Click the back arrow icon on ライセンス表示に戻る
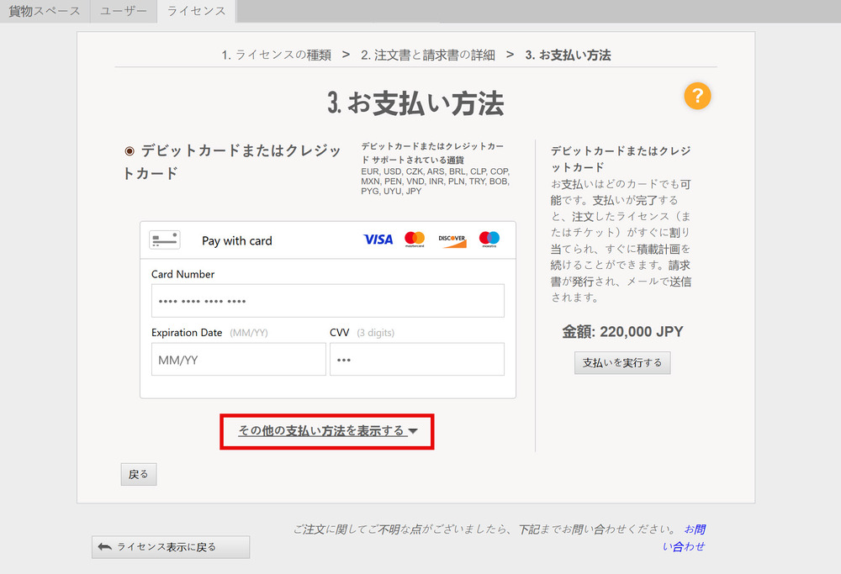This screenshot has width=841, height=574. (x=105, y=547)
